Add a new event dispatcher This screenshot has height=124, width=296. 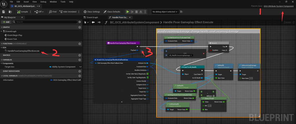tap(80, 71)
